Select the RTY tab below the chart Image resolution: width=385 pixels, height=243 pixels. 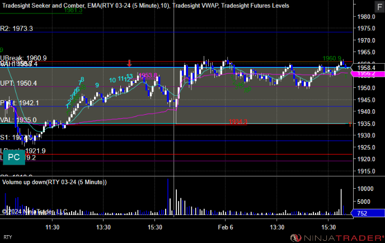coord(8,237)
